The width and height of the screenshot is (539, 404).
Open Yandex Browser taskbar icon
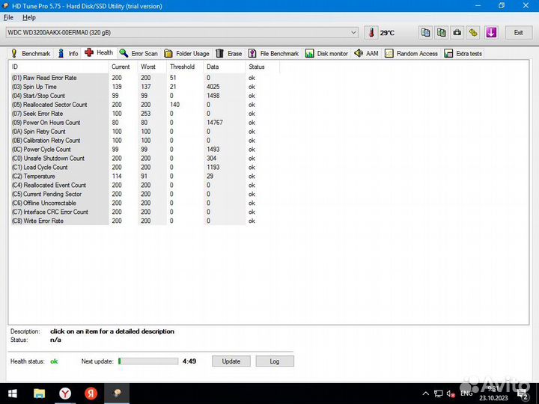[65, 394]
